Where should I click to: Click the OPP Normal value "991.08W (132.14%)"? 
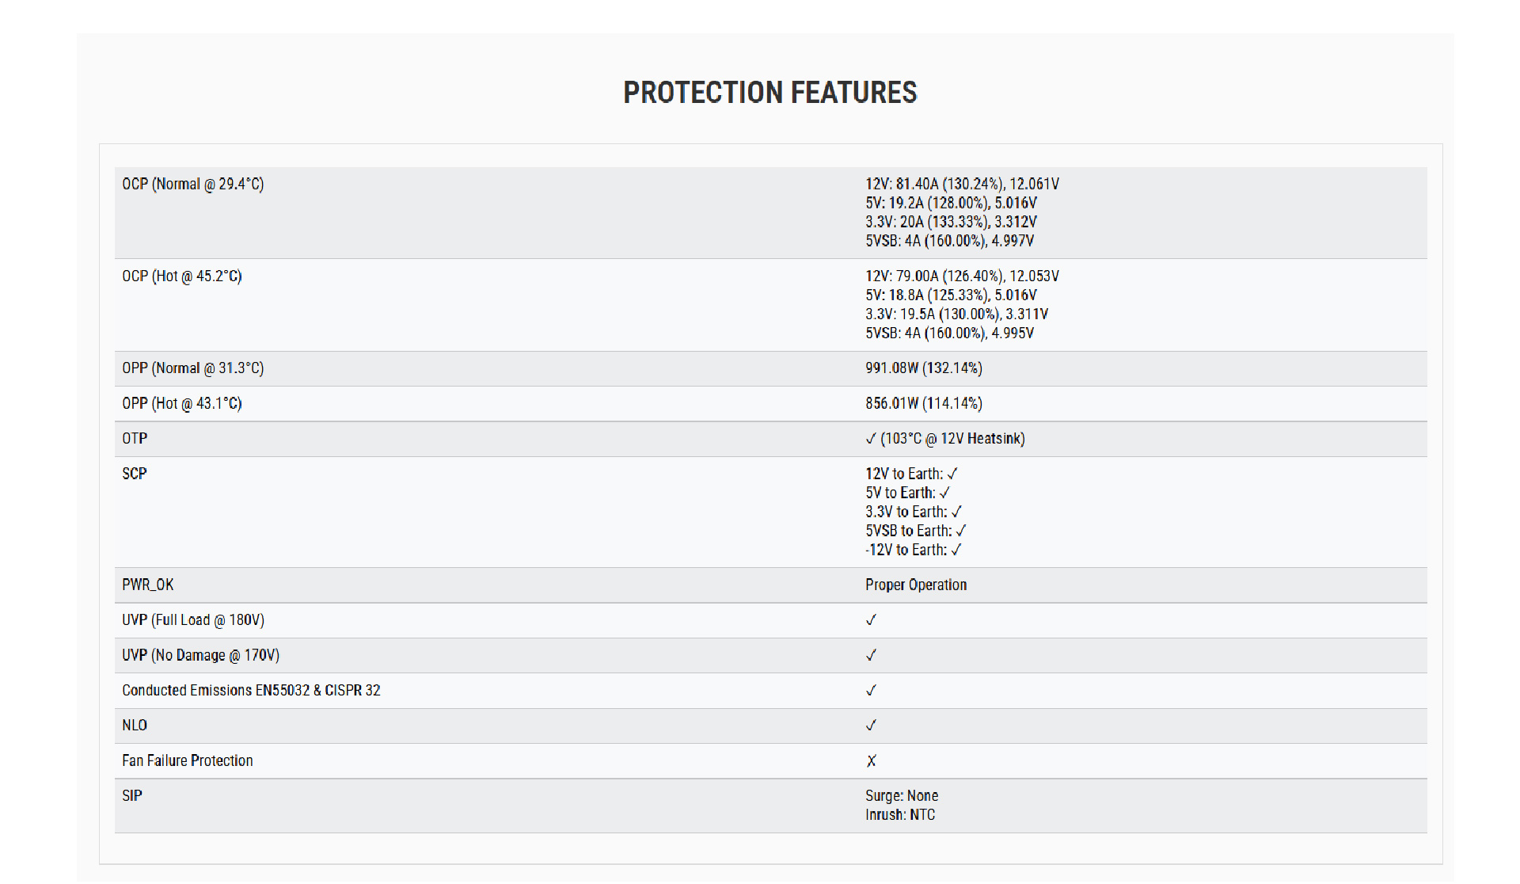click(x=923, y=368)
